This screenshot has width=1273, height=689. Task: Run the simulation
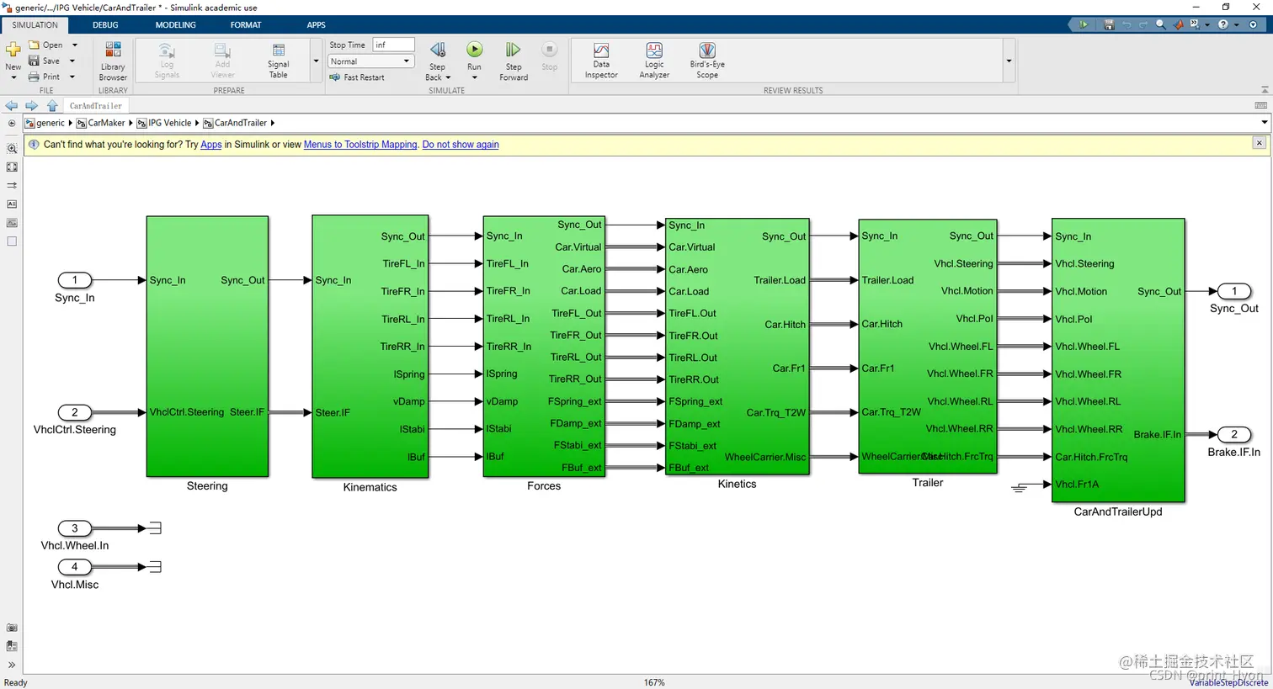pyautogui.click(x=475, y=50)
